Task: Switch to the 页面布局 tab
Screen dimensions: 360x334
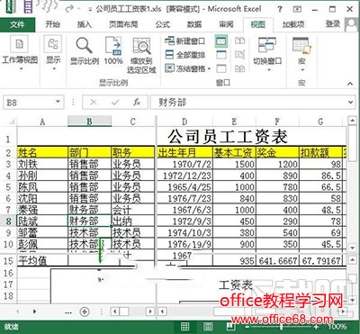Action: (x=123, y=24)
